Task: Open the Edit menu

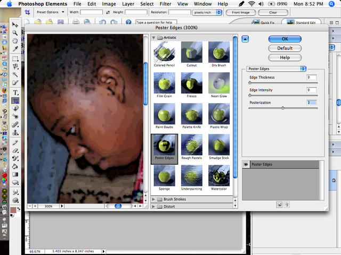Action: (x=92, y=4)
